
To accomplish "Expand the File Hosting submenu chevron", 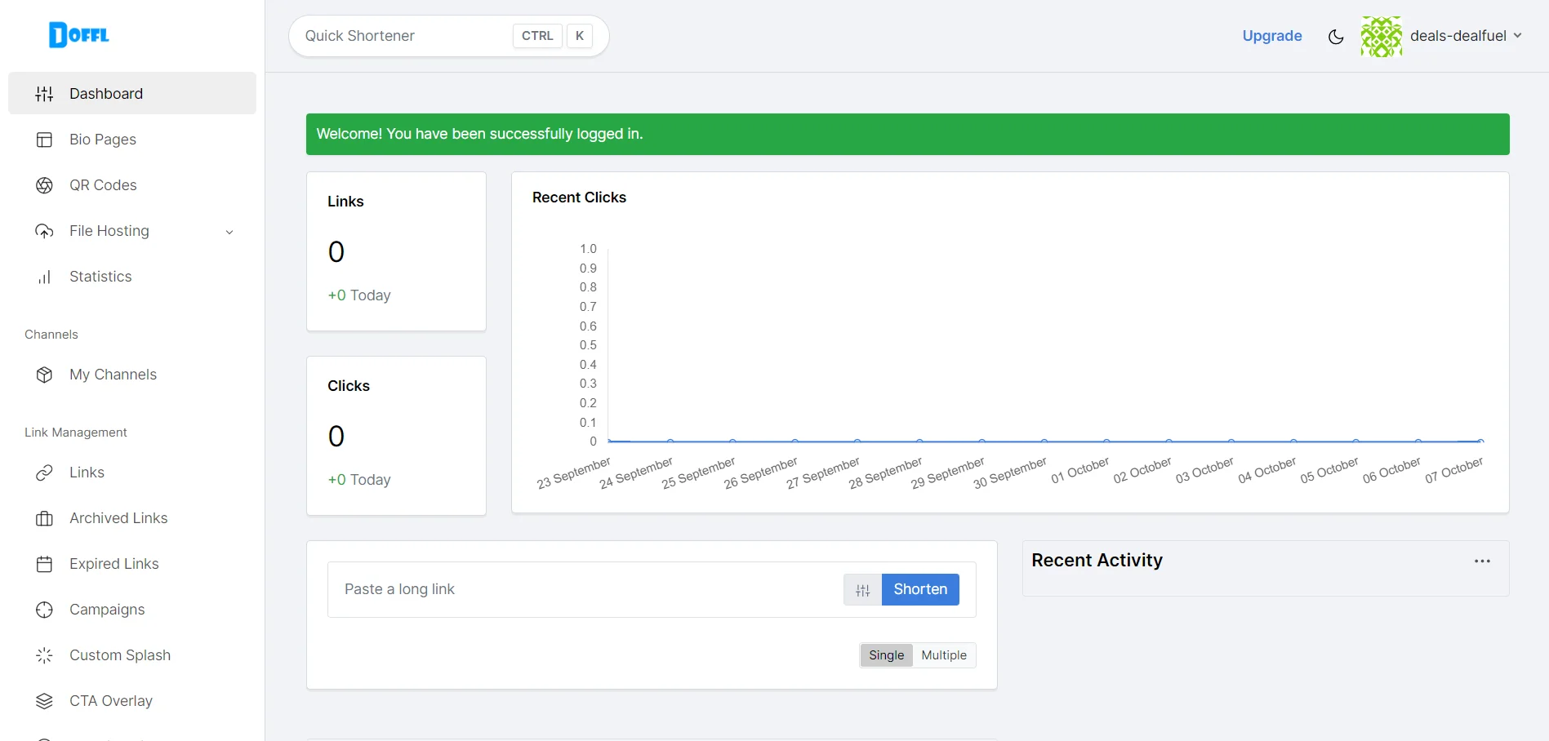I will pos(229,232).
